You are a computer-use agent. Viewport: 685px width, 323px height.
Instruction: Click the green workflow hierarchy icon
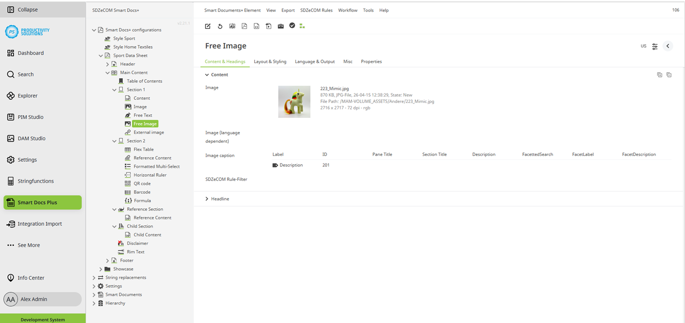302,26
